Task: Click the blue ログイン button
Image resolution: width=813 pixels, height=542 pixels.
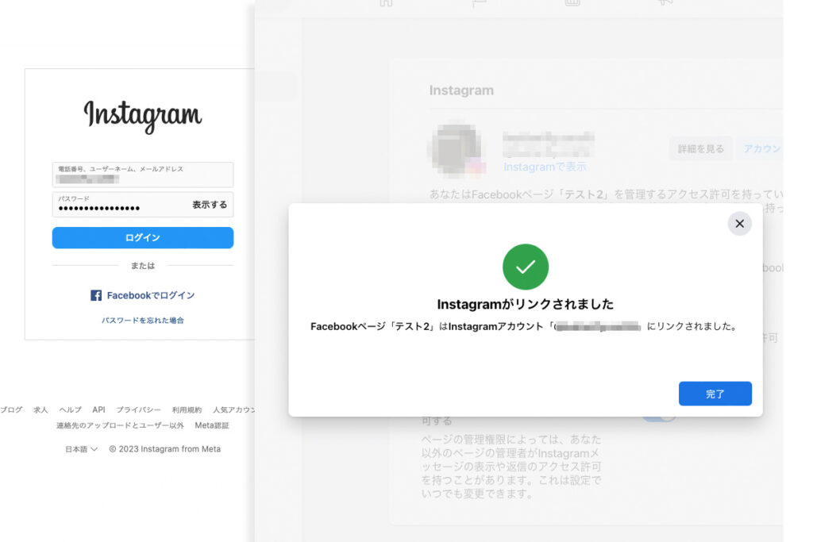Action: (x=143, y=238)
